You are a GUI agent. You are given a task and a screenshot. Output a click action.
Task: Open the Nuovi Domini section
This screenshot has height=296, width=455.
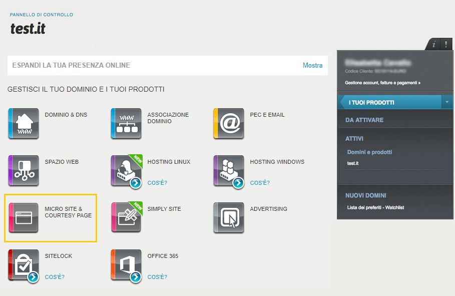(x=365, y=195)
